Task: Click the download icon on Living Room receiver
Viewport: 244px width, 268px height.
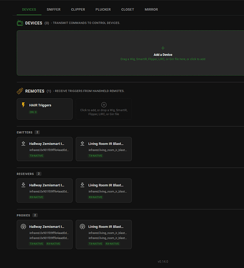Action: tap(82, 185)
